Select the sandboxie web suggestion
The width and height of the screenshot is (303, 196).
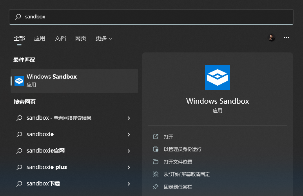[73, 134]
